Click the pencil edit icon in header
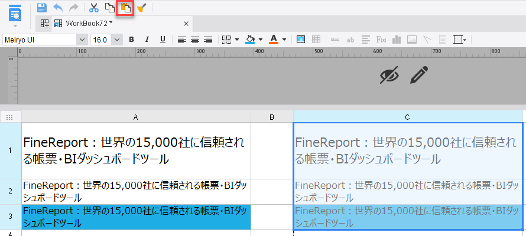 420,74
